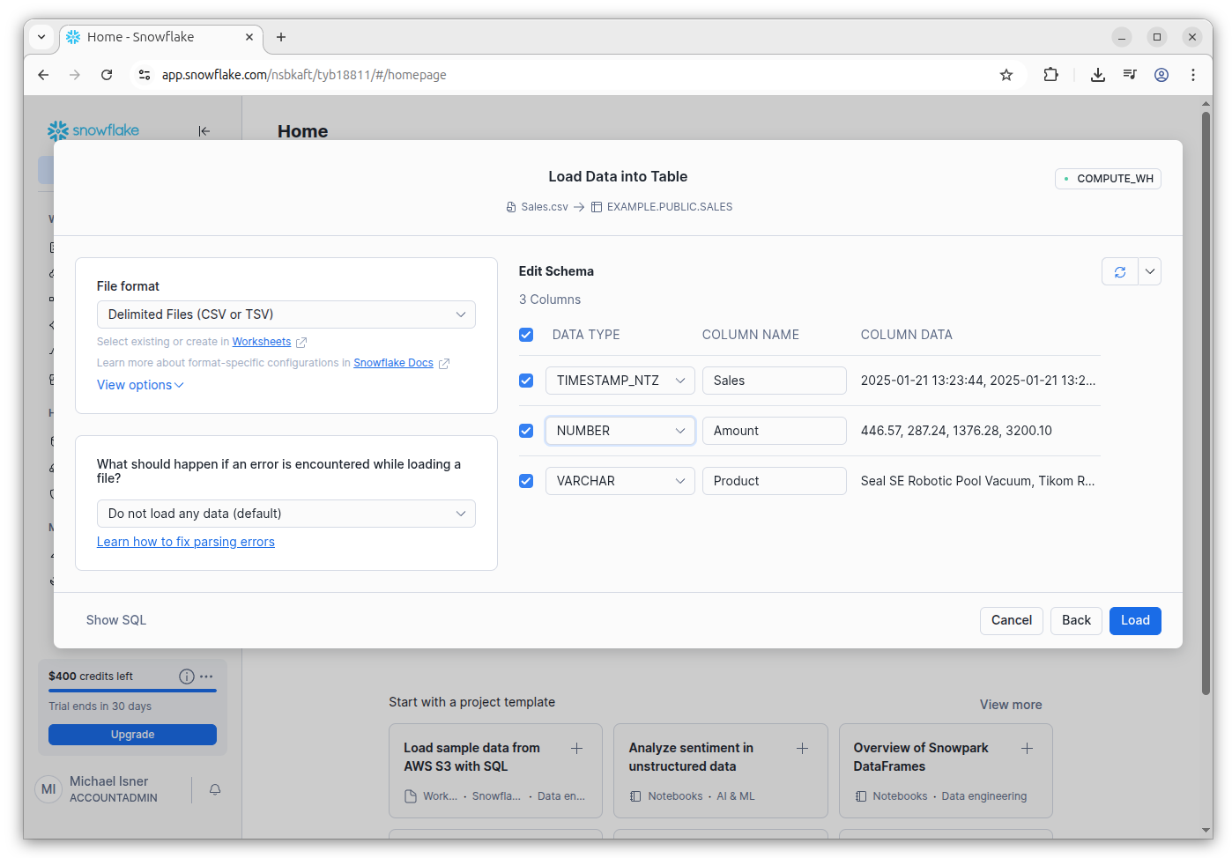The image size is (1232, 858).
Task: Expand View options
Action: [140, 385]
